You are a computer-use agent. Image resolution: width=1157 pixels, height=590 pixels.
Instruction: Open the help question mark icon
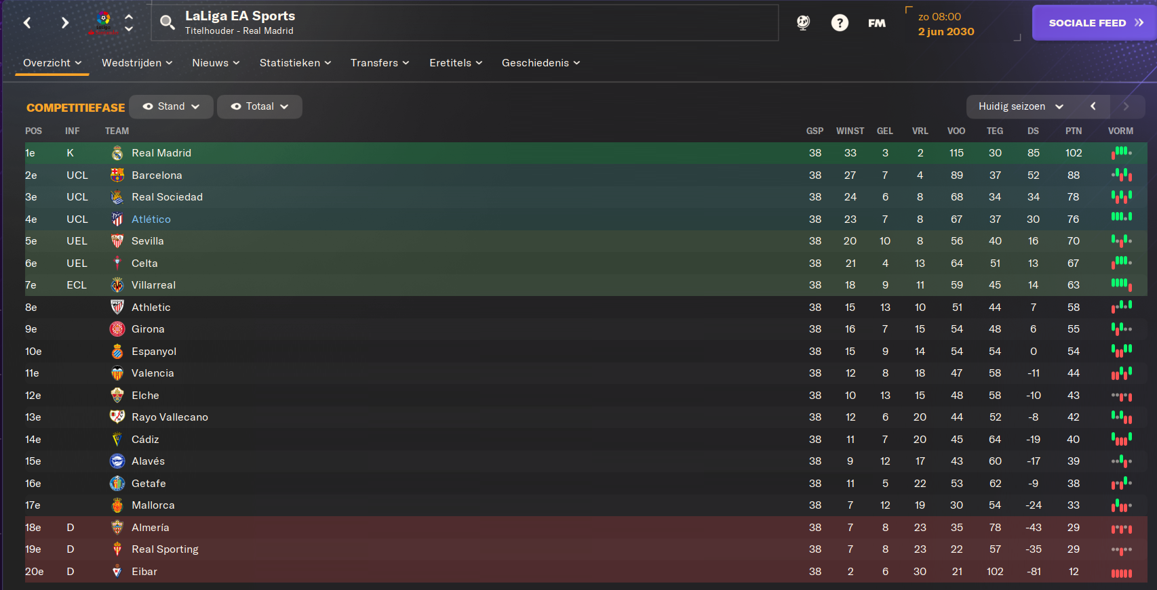coord(840,23)
